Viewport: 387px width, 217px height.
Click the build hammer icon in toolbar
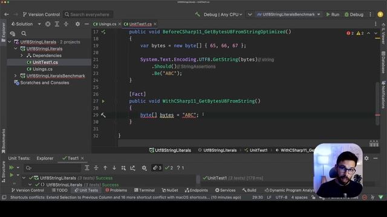(198, 14)
